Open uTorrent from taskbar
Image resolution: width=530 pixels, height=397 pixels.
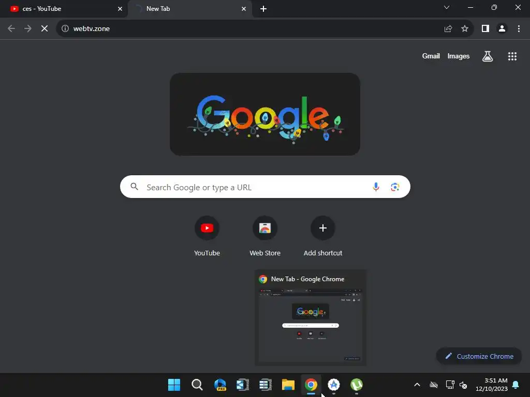pos(356,385)
